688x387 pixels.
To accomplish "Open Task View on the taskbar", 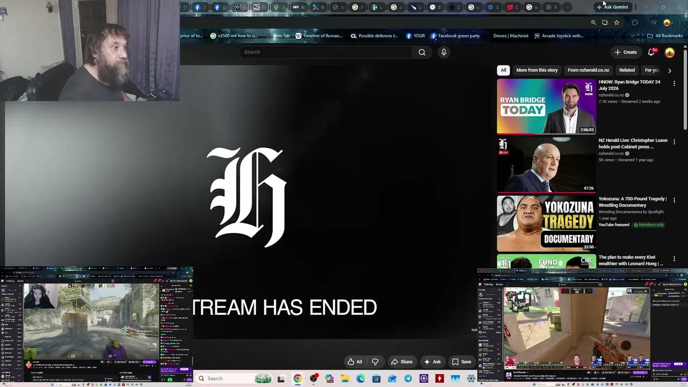I will [x=281, y=378].
